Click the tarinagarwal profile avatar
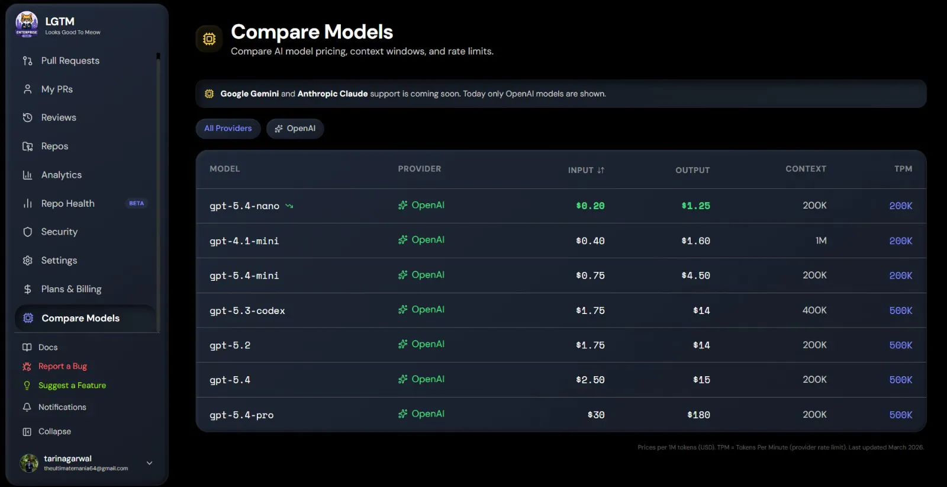Image resolution: width=947 pixels, height=487 pixels. [x=29, y=463]
